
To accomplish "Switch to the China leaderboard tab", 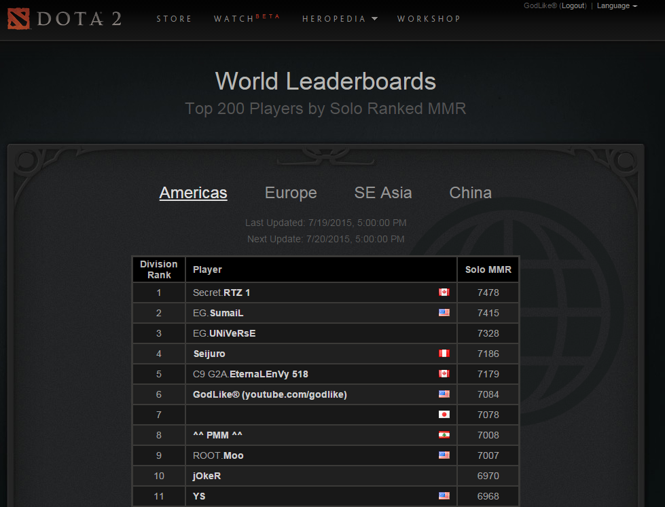I will (x=470, y=193).
